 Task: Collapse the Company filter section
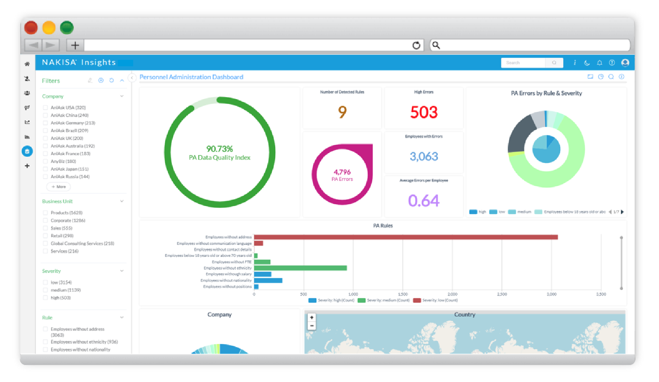pyautogui.click(x=122, y=97)
